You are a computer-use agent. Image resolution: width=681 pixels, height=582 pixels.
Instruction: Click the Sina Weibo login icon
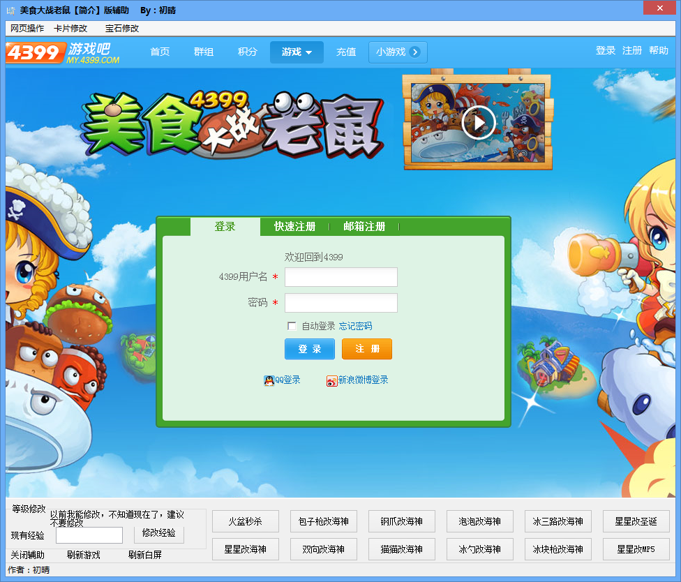tap(332, 381)
